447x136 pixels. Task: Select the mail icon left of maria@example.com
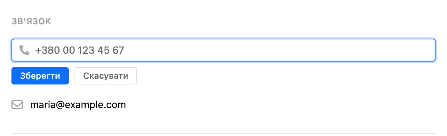[x=17, y=105]
